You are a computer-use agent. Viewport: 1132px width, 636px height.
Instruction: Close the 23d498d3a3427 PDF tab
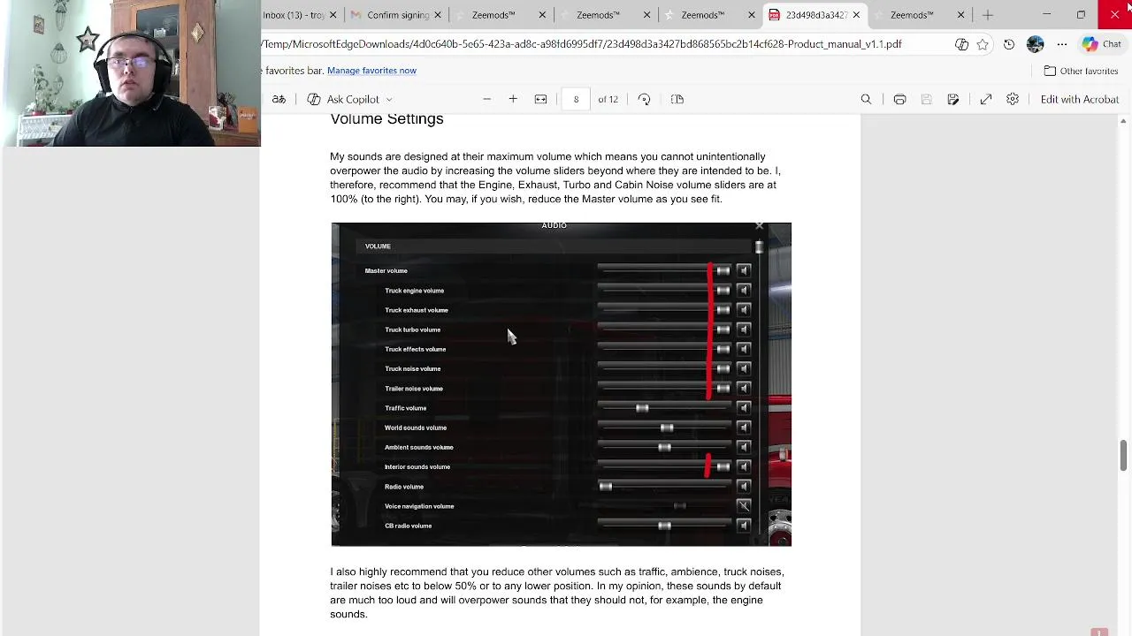(x=856, y=15)
